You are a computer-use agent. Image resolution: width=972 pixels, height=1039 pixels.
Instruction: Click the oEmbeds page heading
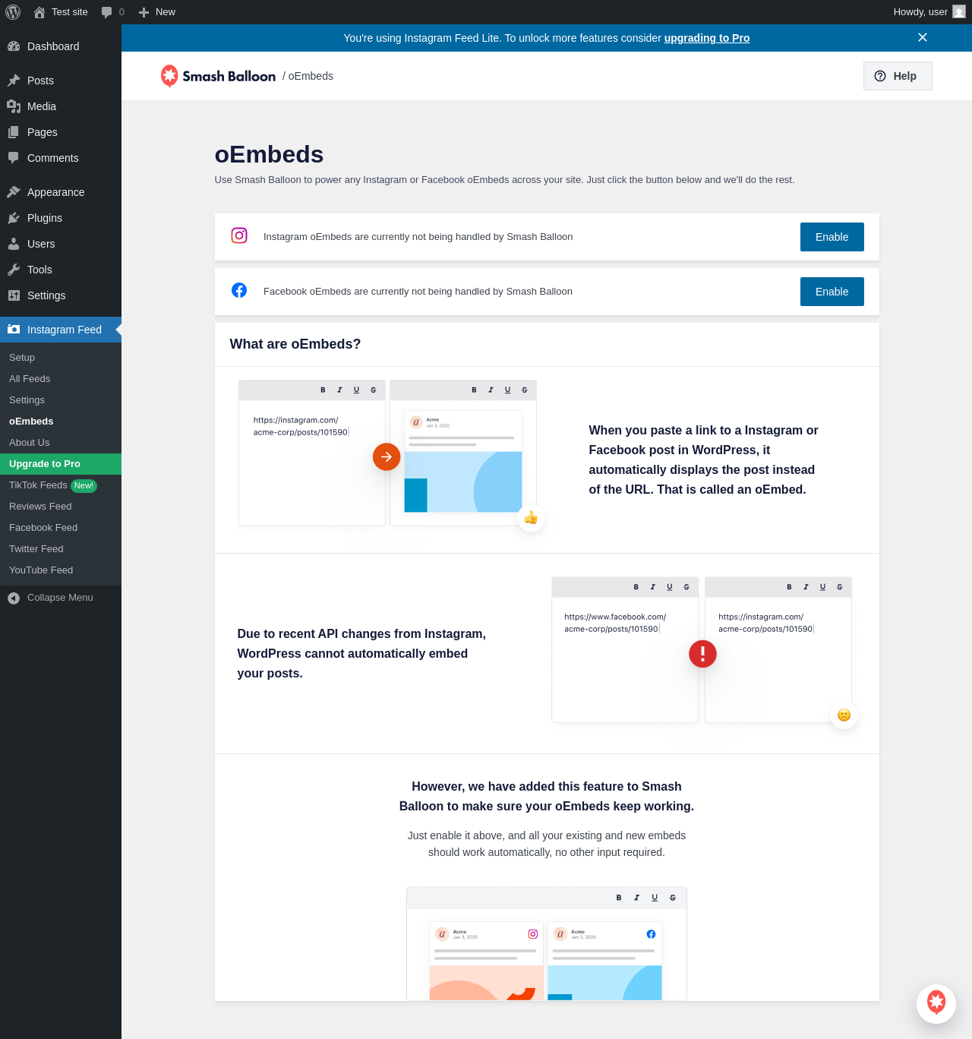(269, 154)
